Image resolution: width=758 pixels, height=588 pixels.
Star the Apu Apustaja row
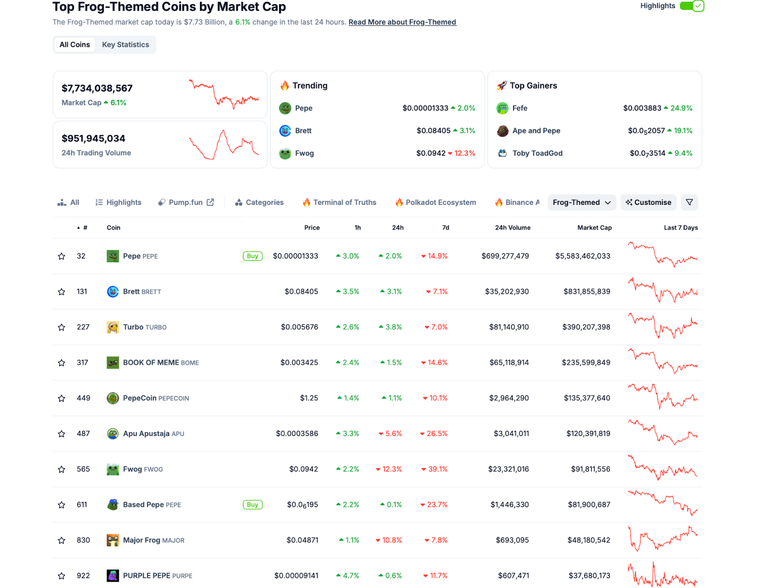tap(62, 434)
